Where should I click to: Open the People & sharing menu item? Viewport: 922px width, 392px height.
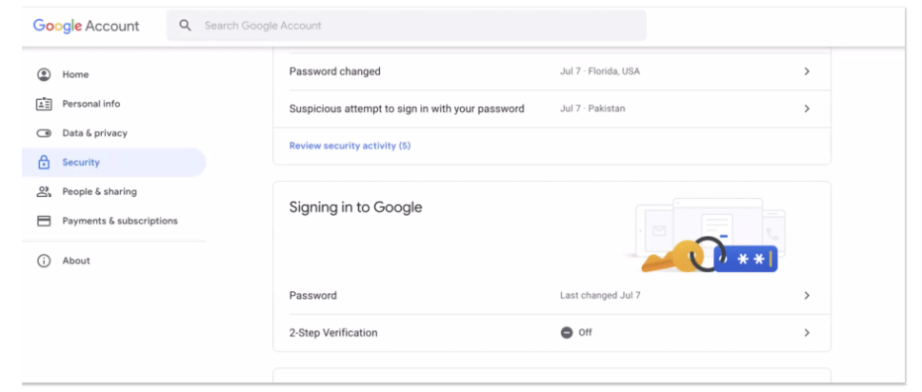click(99, 191)
